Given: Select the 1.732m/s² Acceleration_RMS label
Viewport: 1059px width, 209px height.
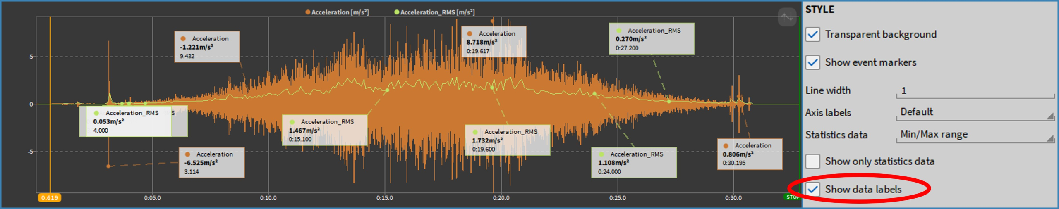Looking at the screenshot, I should (507, 140).
